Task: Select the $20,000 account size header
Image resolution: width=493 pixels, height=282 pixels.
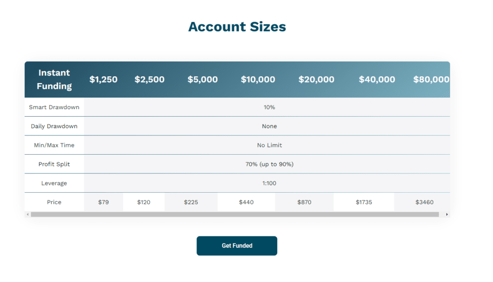Action: (316, 79)
